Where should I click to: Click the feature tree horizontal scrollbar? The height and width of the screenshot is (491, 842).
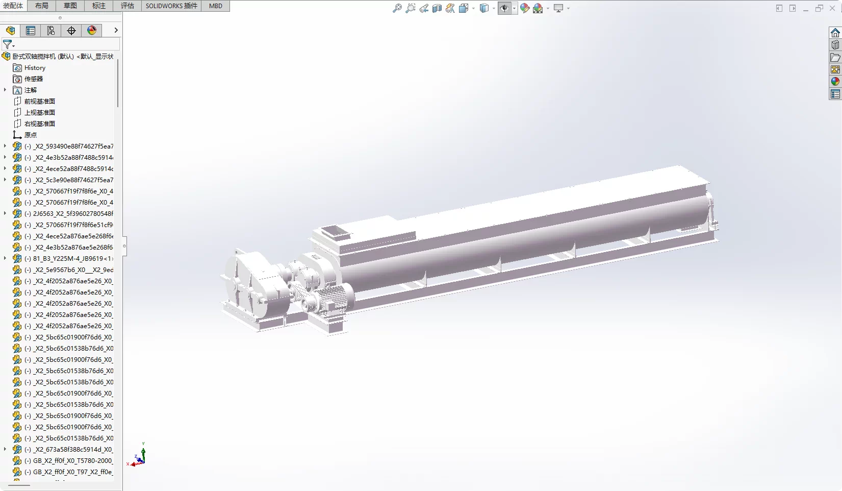(x=19, y=485)
